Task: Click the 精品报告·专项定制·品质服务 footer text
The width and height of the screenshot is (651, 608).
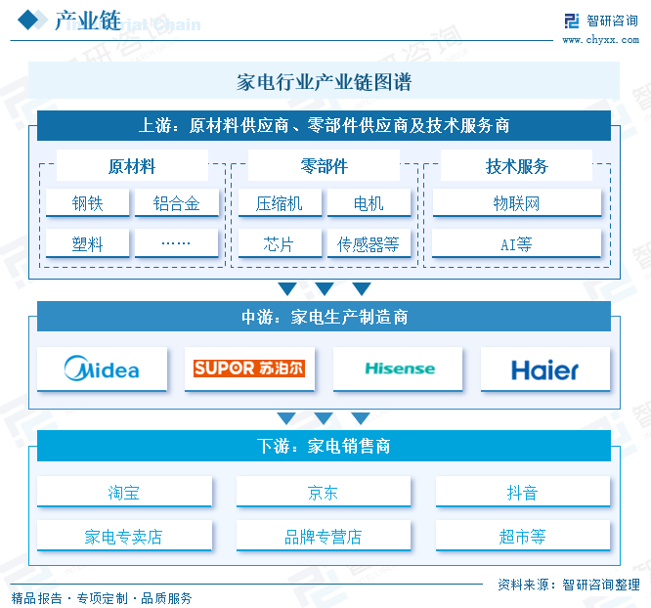Action: (102, 598)
